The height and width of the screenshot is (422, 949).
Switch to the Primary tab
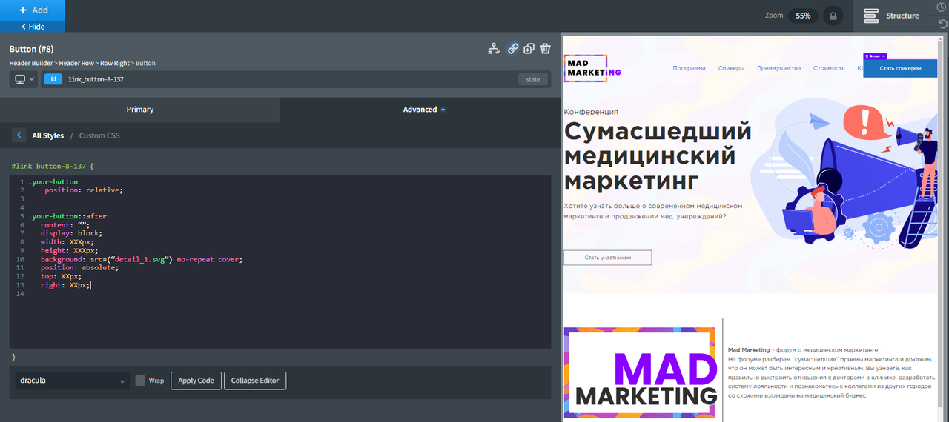pyautogui.click(x=140, y=110)
